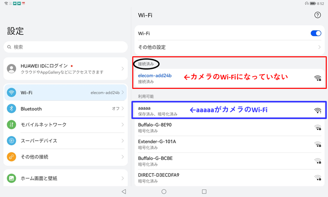Select connected network elecom-add24b
Screen dimensions: 328x197
point(230,78)
